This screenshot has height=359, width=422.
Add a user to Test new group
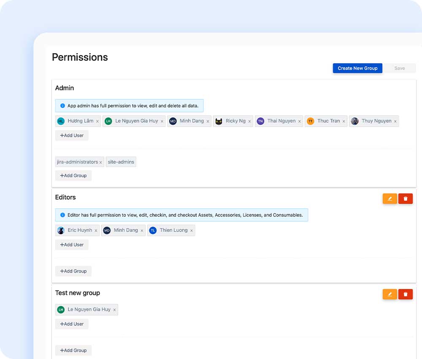(x=72, y=324)
